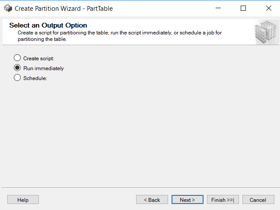This screenshot has height=210, width=280.
Task: Click the "Create script:" label text
Action: (38, 59)
